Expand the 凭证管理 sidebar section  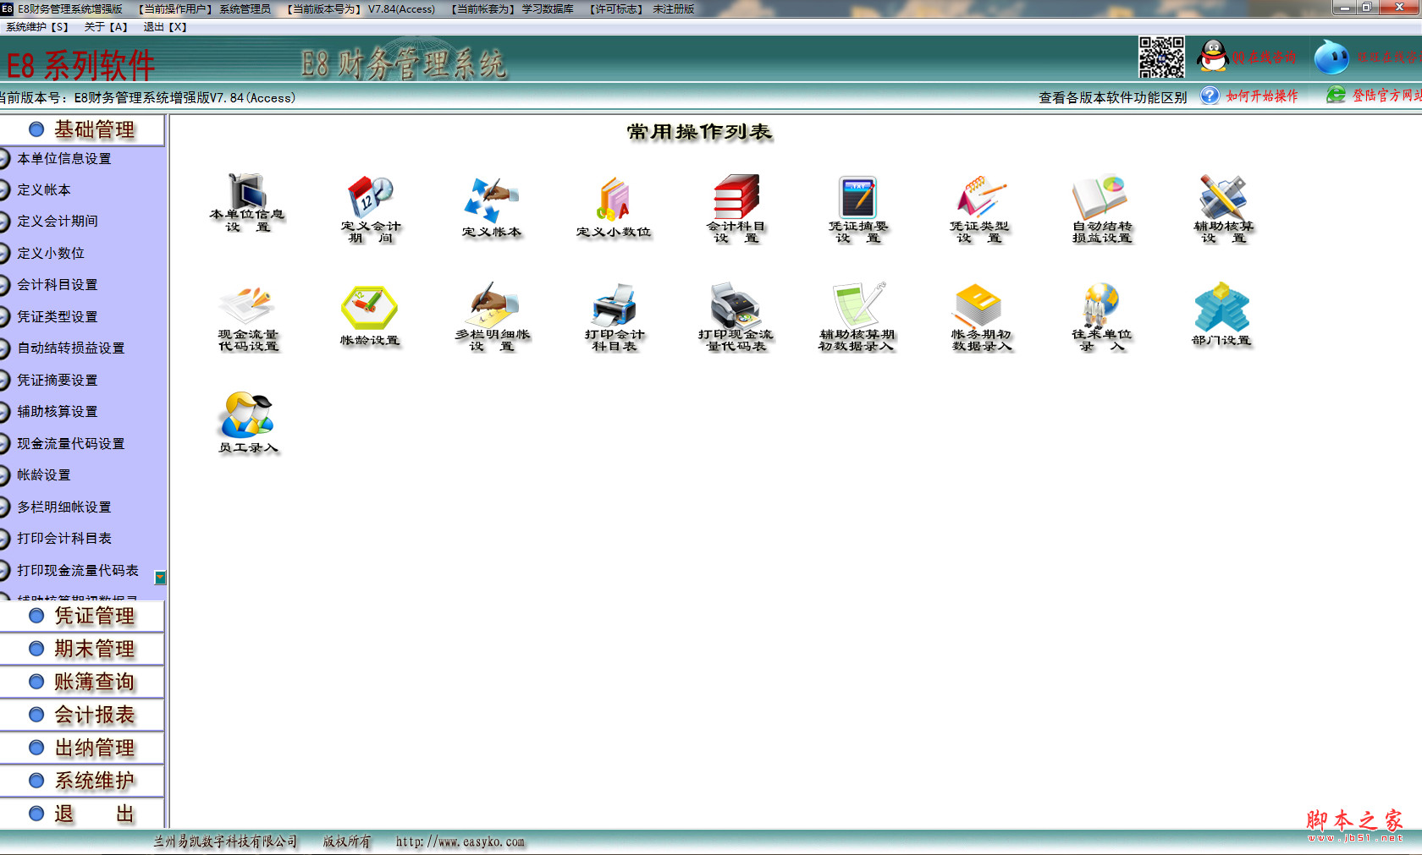click(82, 616)
